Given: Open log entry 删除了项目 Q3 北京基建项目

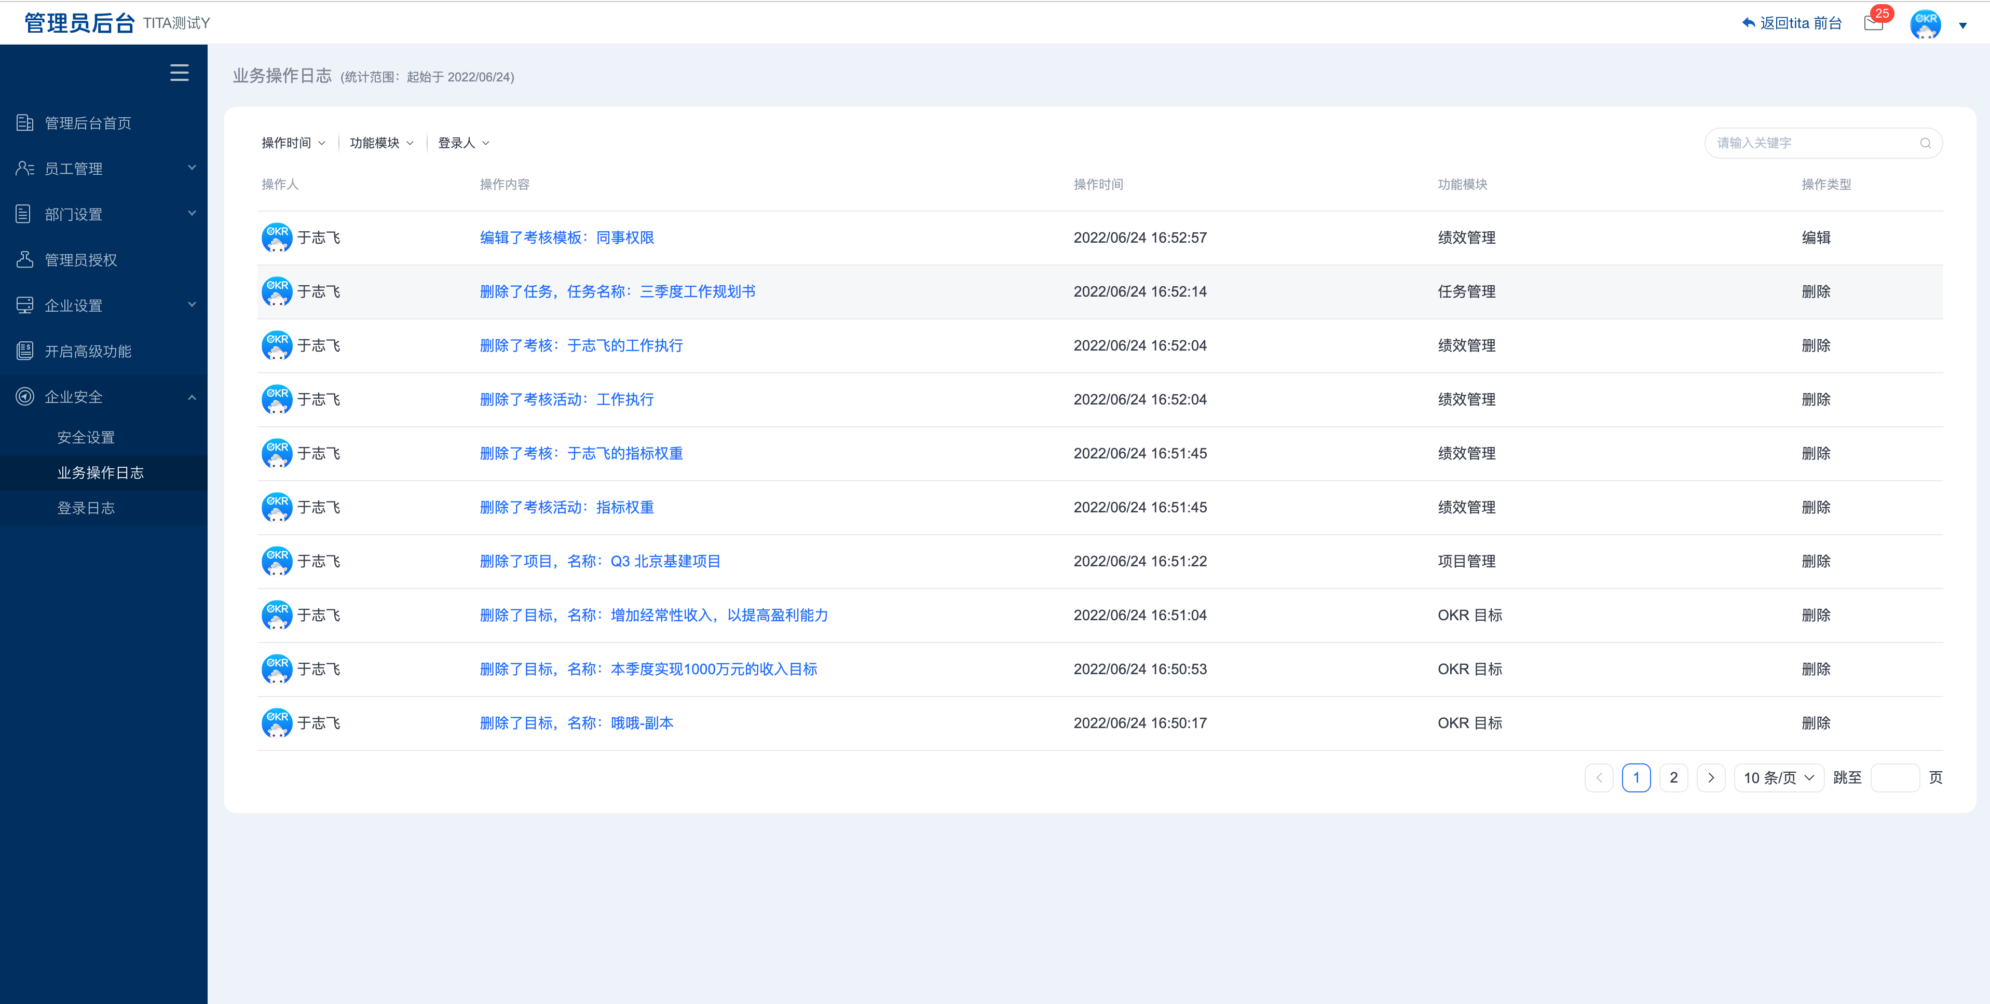Looking at the screenshot, I should (x=600, y=561).
